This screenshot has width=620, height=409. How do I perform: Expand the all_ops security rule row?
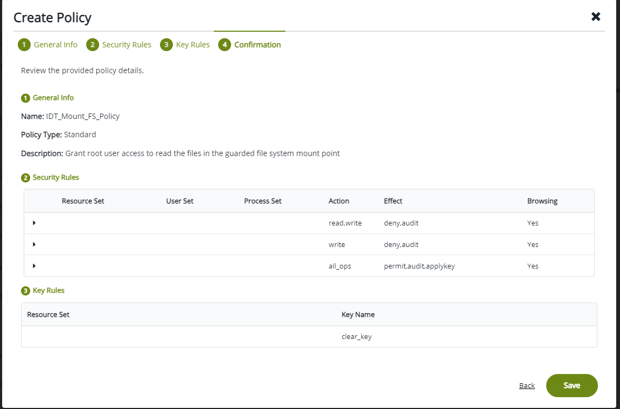click(34, 266)
